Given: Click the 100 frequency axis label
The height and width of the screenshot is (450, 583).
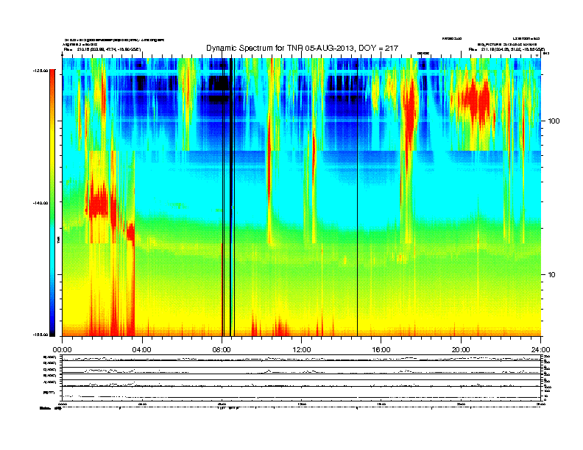Looking at the screenshot, I should point(554,121).
